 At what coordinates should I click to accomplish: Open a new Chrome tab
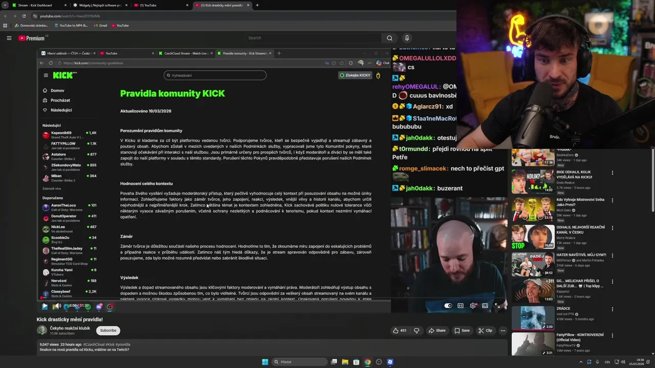pos(257,5)
